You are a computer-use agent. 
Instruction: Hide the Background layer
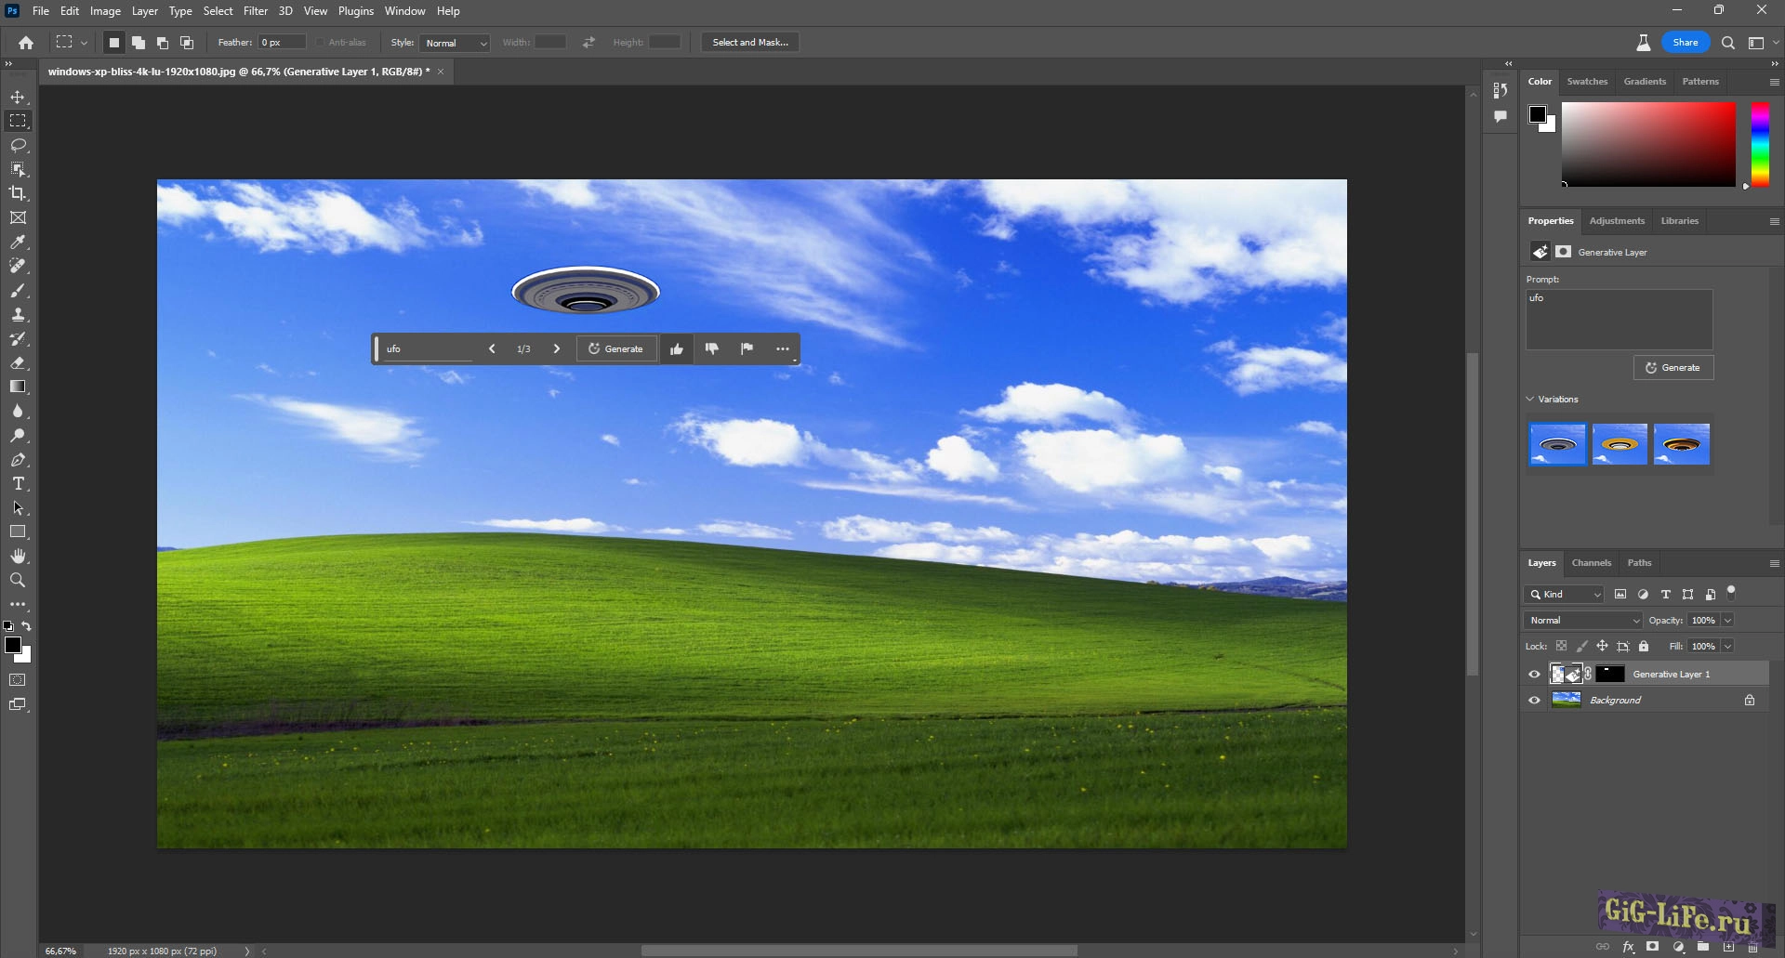click(1534, 701)
